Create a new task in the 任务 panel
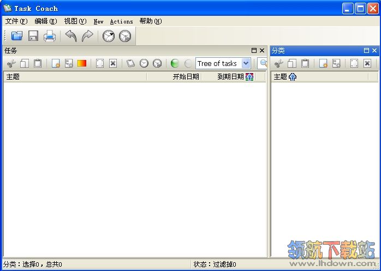The image size is (381, 271). [56, 64]
